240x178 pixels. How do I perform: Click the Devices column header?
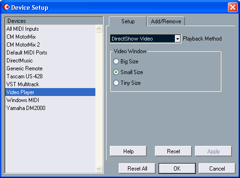click(x=54, y=21)
